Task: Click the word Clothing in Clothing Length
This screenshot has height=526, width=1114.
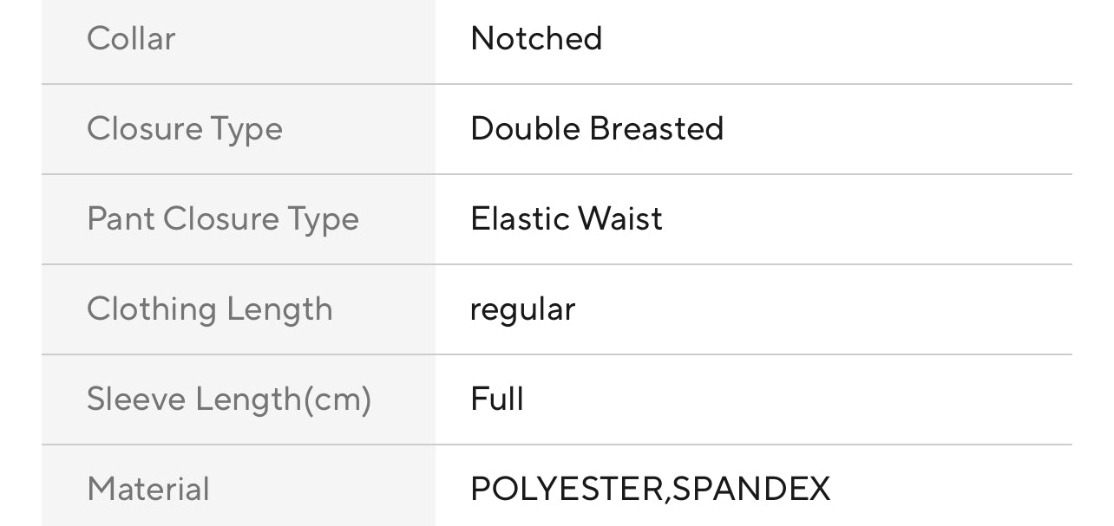Action: (152, 309)
